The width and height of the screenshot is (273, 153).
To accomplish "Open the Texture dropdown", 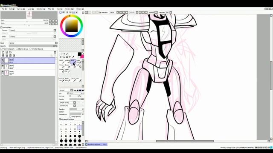I will coord(55,30).
